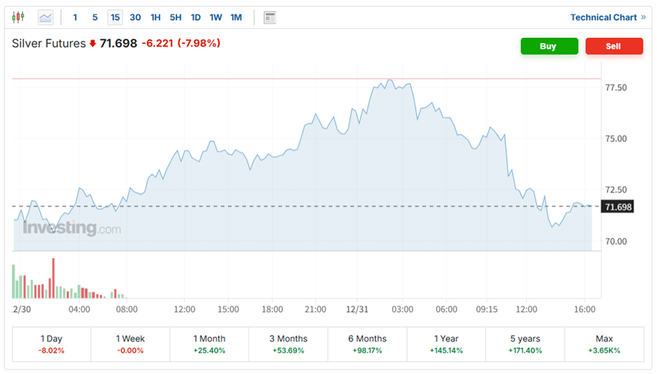
Task: Open the 1 Year performance tab
Action: click(447, 344)
